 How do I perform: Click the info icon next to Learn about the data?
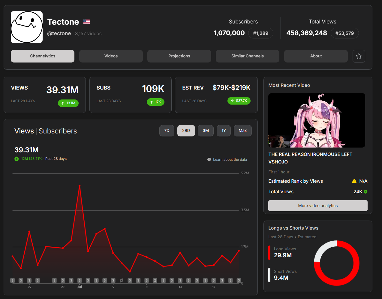click(x=209, y=160)
